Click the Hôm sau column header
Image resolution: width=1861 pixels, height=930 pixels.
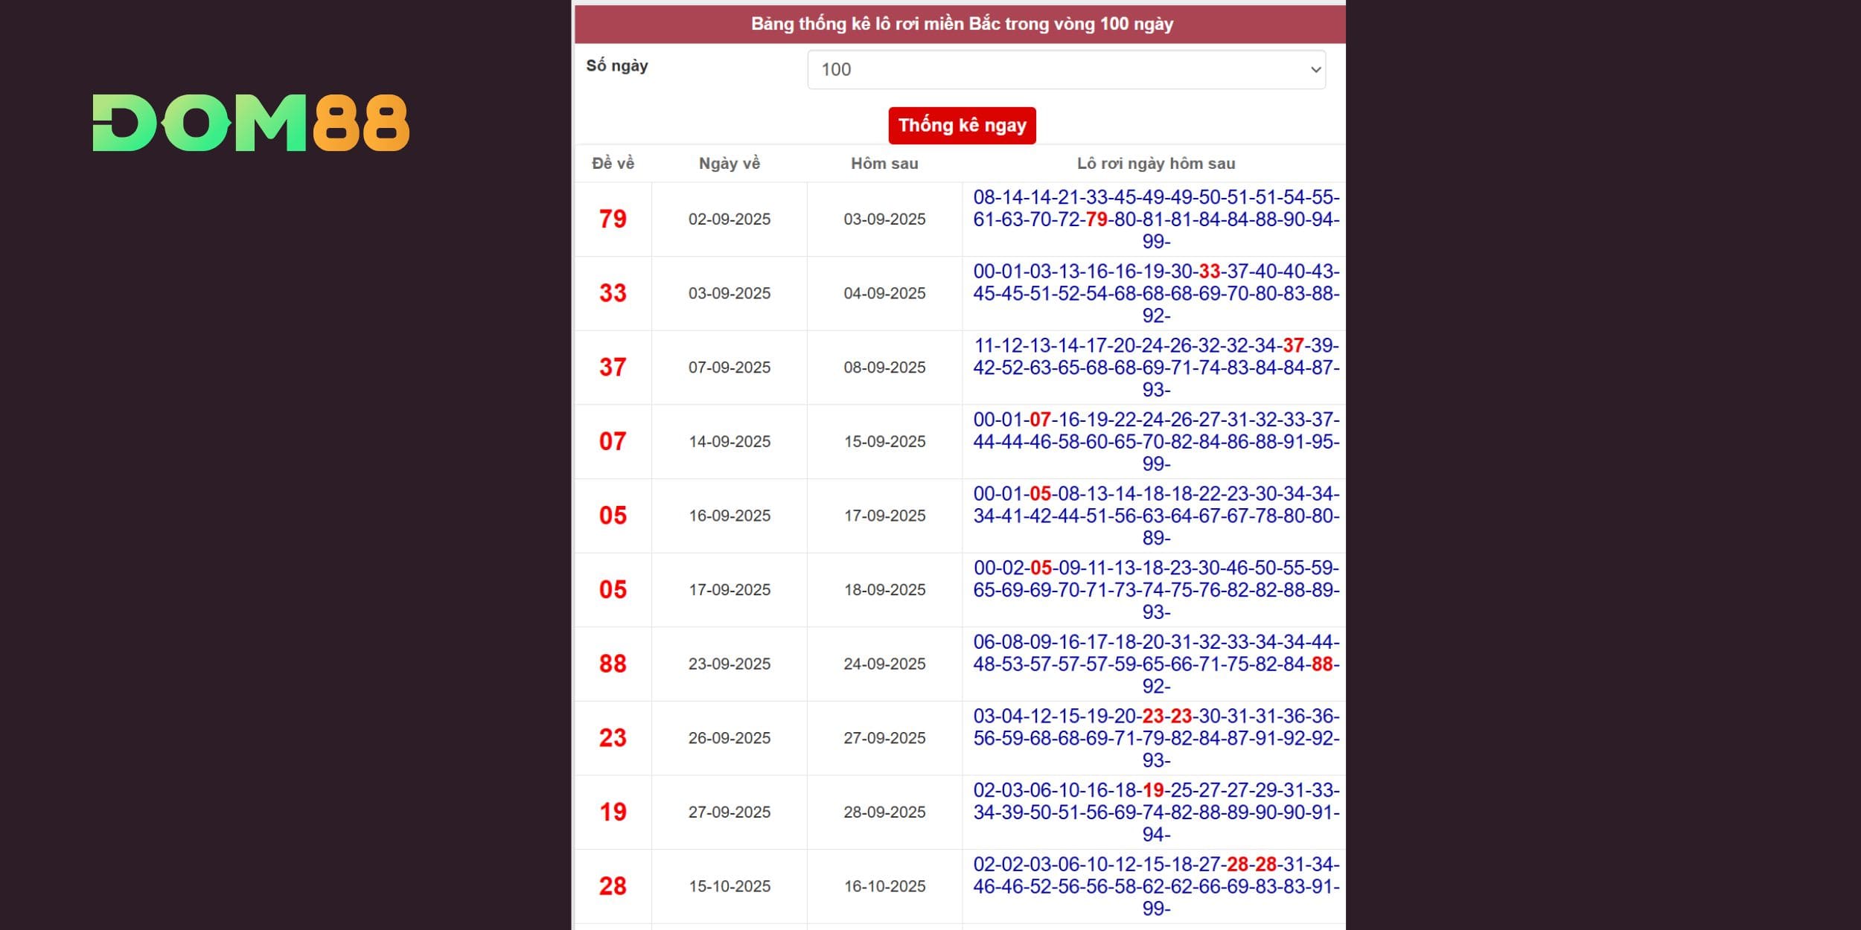pos(884,164)
